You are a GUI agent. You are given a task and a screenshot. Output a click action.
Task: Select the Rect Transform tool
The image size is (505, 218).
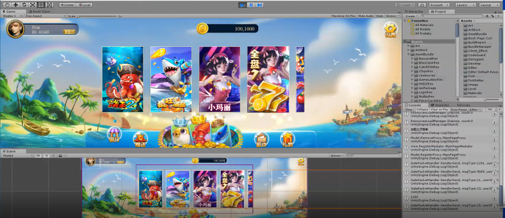pos(41,4)
